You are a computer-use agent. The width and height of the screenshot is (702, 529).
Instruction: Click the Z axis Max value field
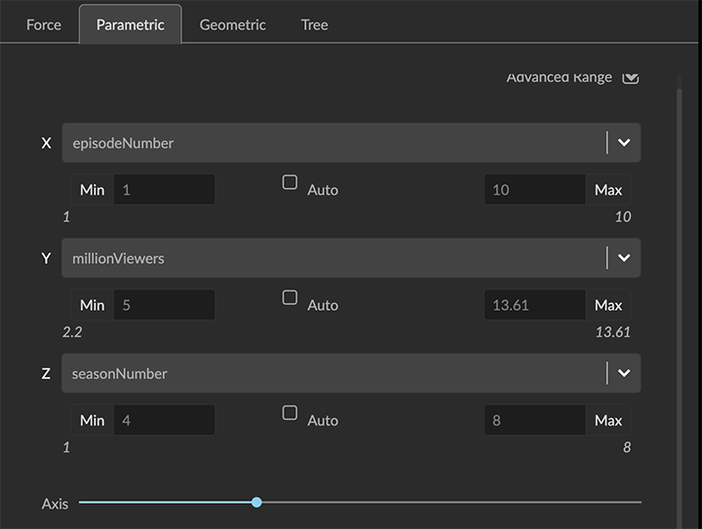coord(534,420)
